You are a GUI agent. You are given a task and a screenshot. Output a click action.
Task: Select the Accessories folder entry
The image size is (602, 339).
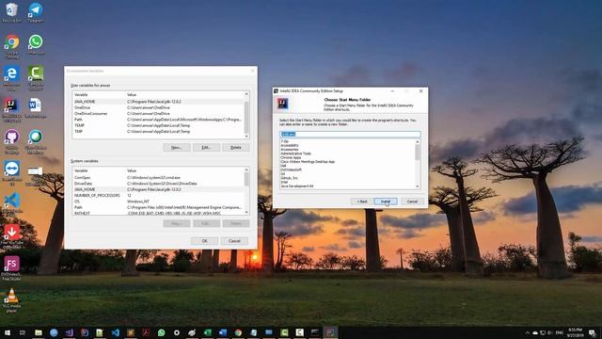click(290, 150)
